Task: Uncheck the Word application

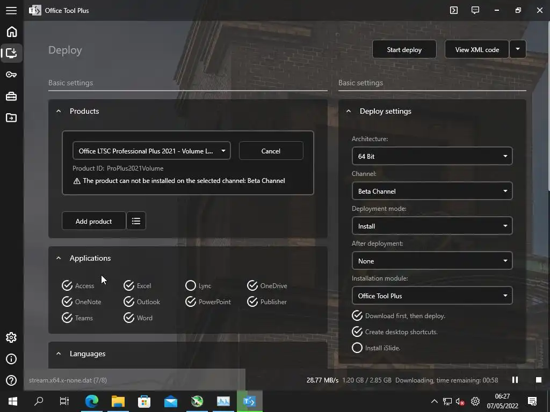Action: click(138, 318)
